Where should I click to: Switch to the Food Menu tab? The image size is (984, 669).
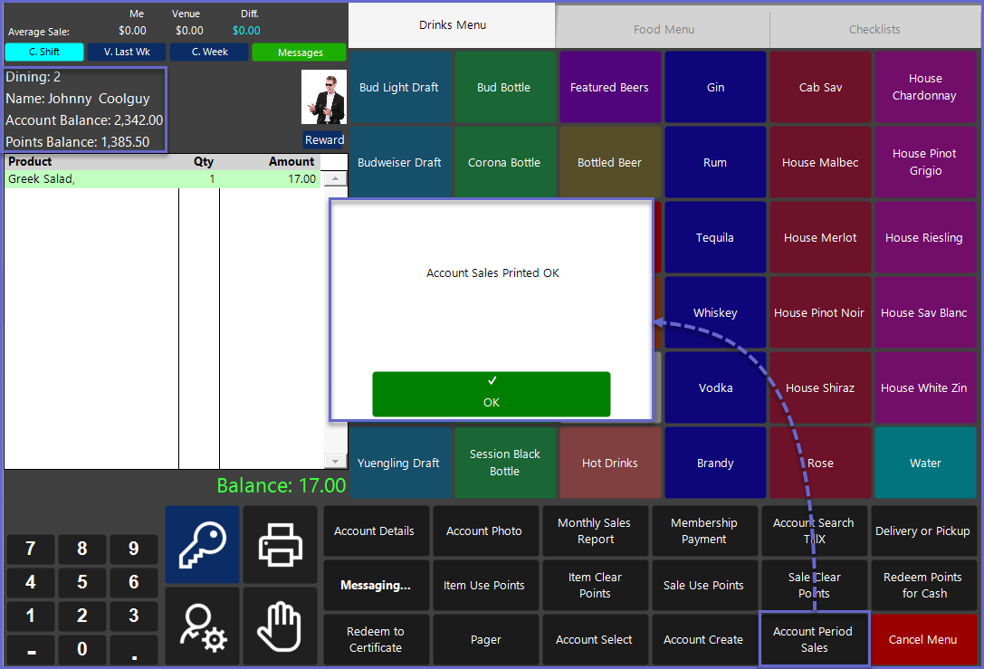point(664,29)
